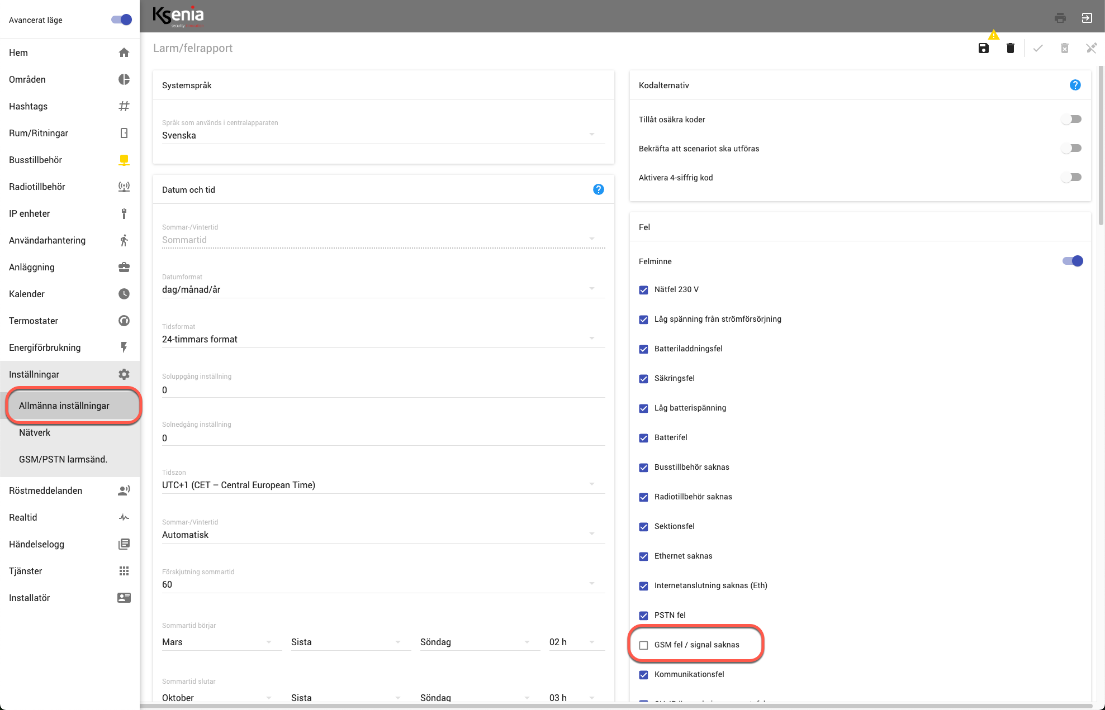
Task: Click the logout exit icon
Action: point(1087,18)
